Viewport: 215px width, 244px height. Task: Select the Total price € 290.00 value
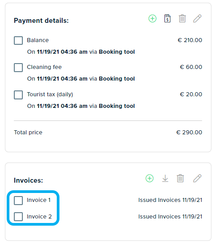point(189,133)
